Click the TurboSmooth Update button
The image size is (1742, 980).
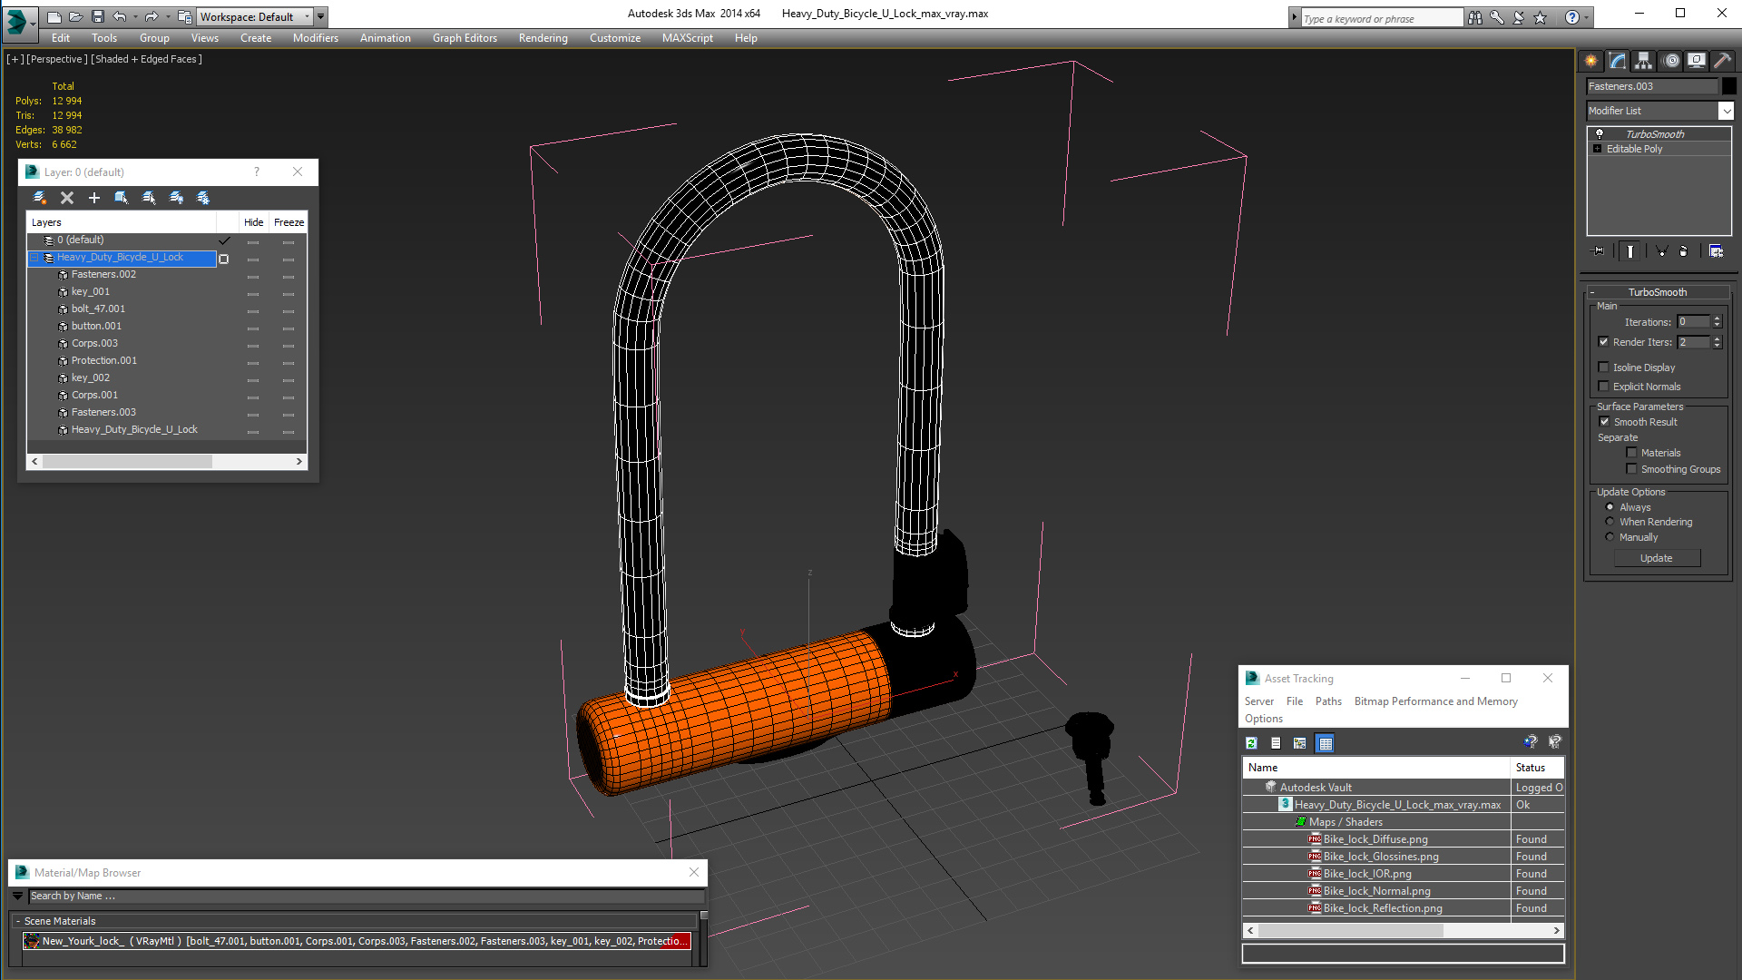(1656, 558)
